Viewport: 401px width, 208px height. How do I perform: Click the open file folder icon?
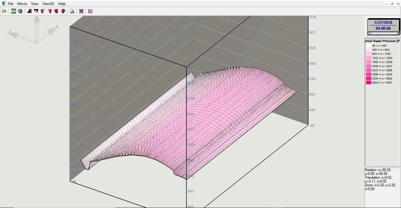point(4,11)
